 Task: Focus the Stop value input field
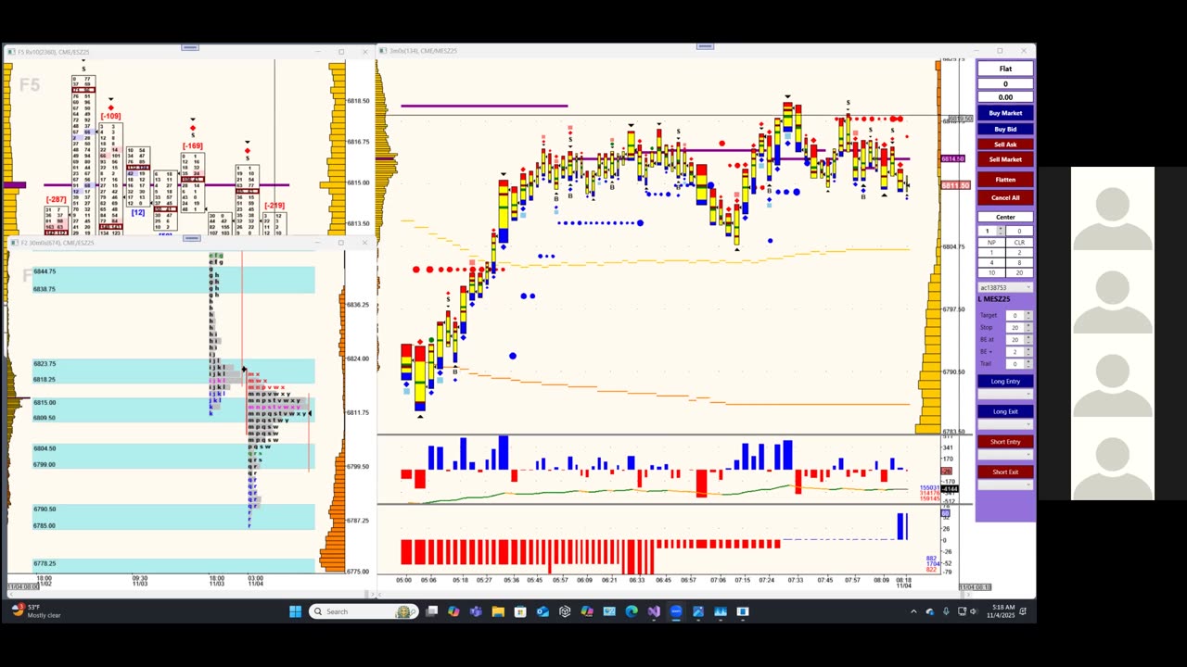(1014, 328)
